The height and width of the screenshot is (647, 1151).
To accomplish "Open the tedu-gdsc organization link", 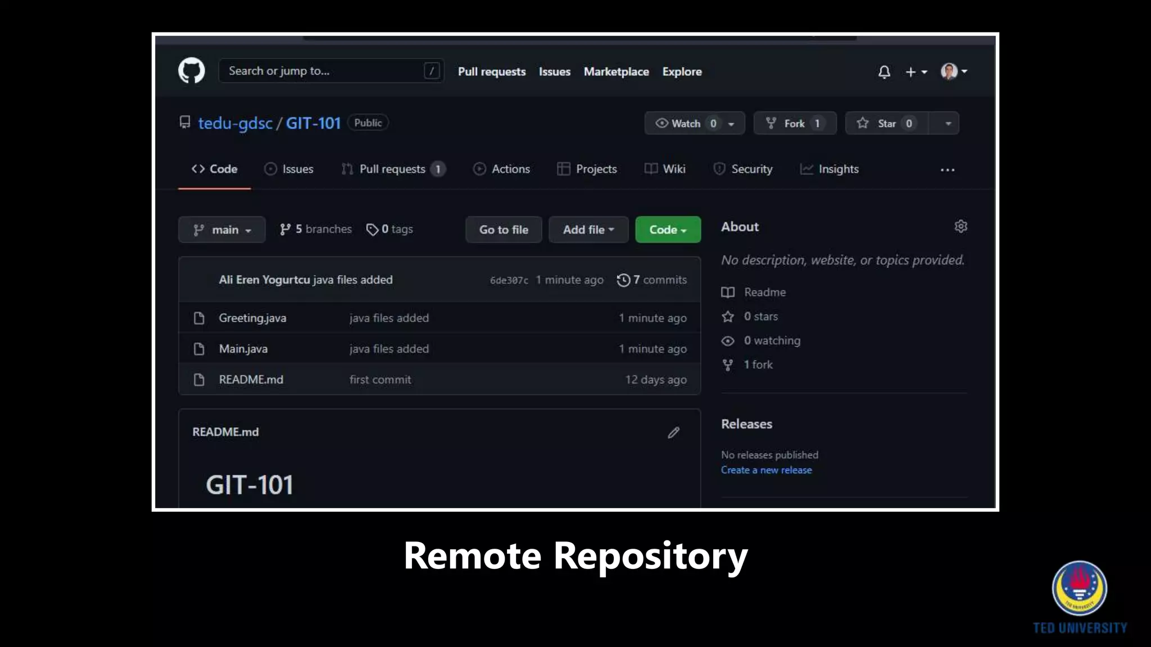I will 235,123.
